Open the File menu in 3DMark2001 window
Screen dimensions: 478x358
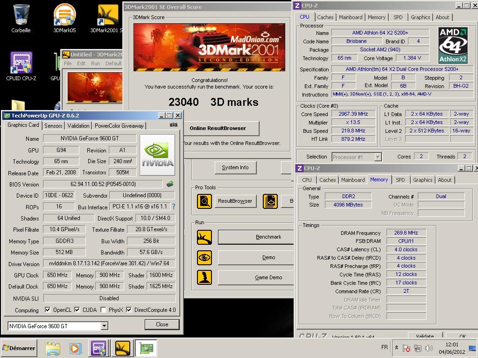(x=68, y=63)
